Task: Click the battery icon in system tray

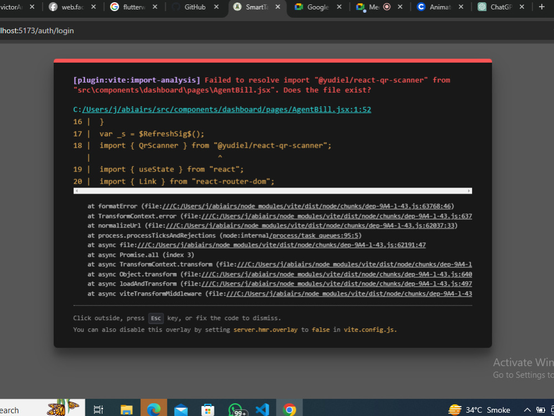Action: [541, 410]
